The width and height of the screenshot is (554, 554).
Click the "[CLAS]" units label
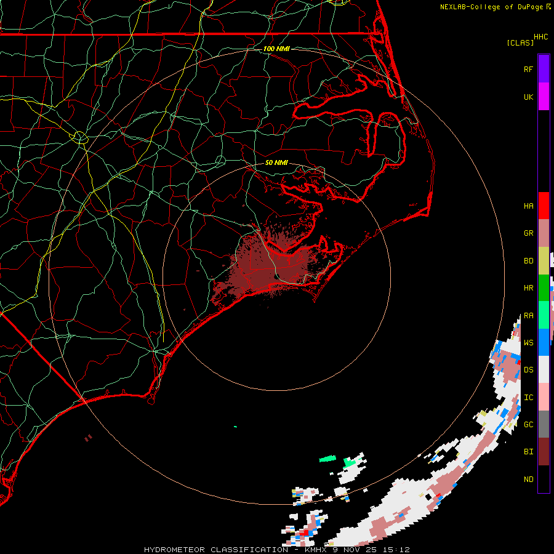coord(520,43)
